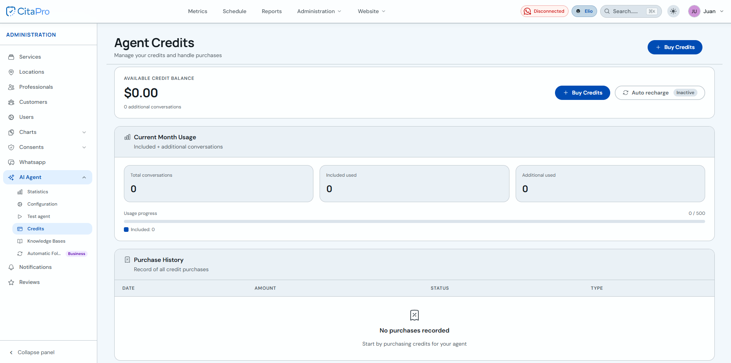Click the DATE column header
731x363 pixels.
[129, 288]
